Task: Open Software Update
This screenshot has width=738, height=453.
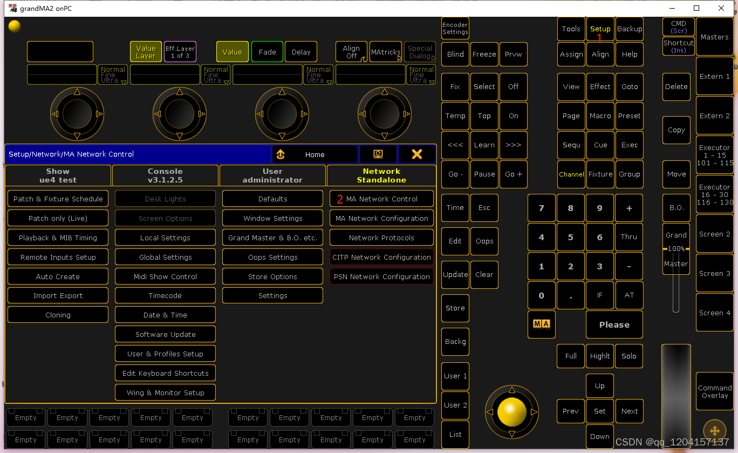Action: pos(165,334)
